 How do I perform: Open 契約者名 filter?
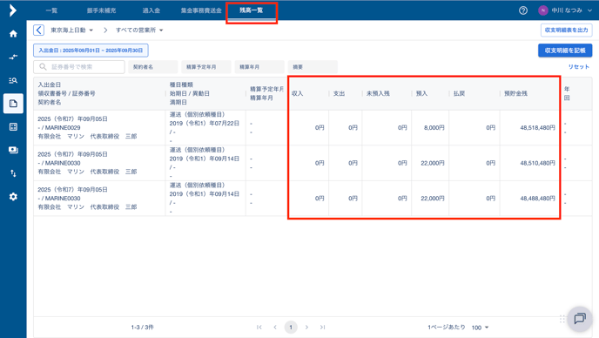click(x=153, y=67)
